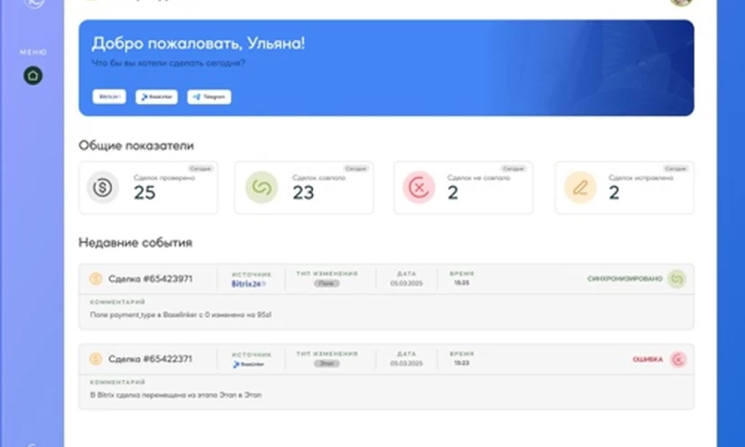The height and width of the screenshot is (447, 745).
Task: Open deal Сделка #65422371
Action: (150, 359)
